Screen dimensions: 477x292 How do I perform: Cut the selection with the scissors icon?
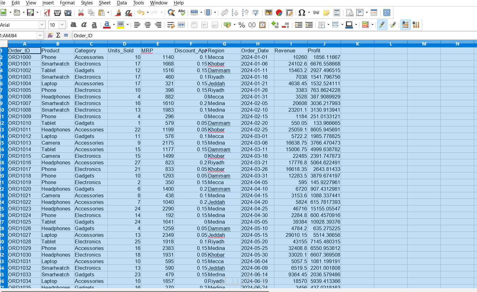click(x=81, y=13)
